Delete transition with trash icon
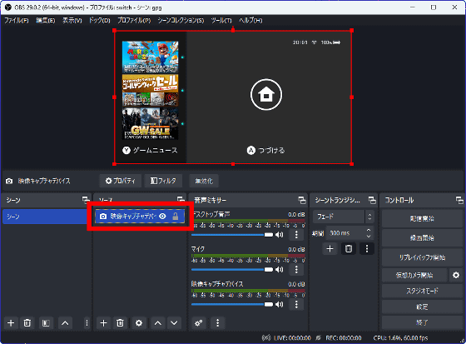This screenshot has width=466, height=344. tap(349, 249)
